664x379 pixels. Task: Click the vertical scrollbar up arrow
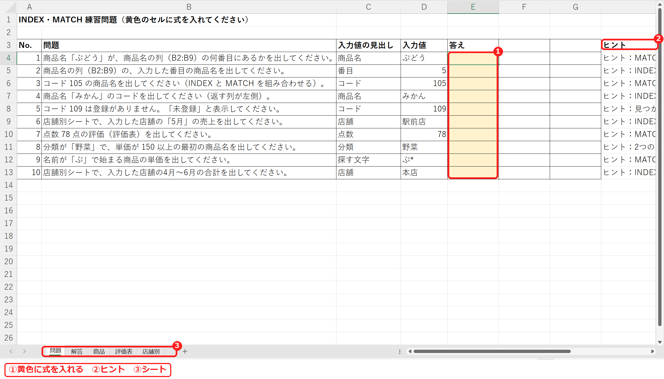click(x=660, y=4)
